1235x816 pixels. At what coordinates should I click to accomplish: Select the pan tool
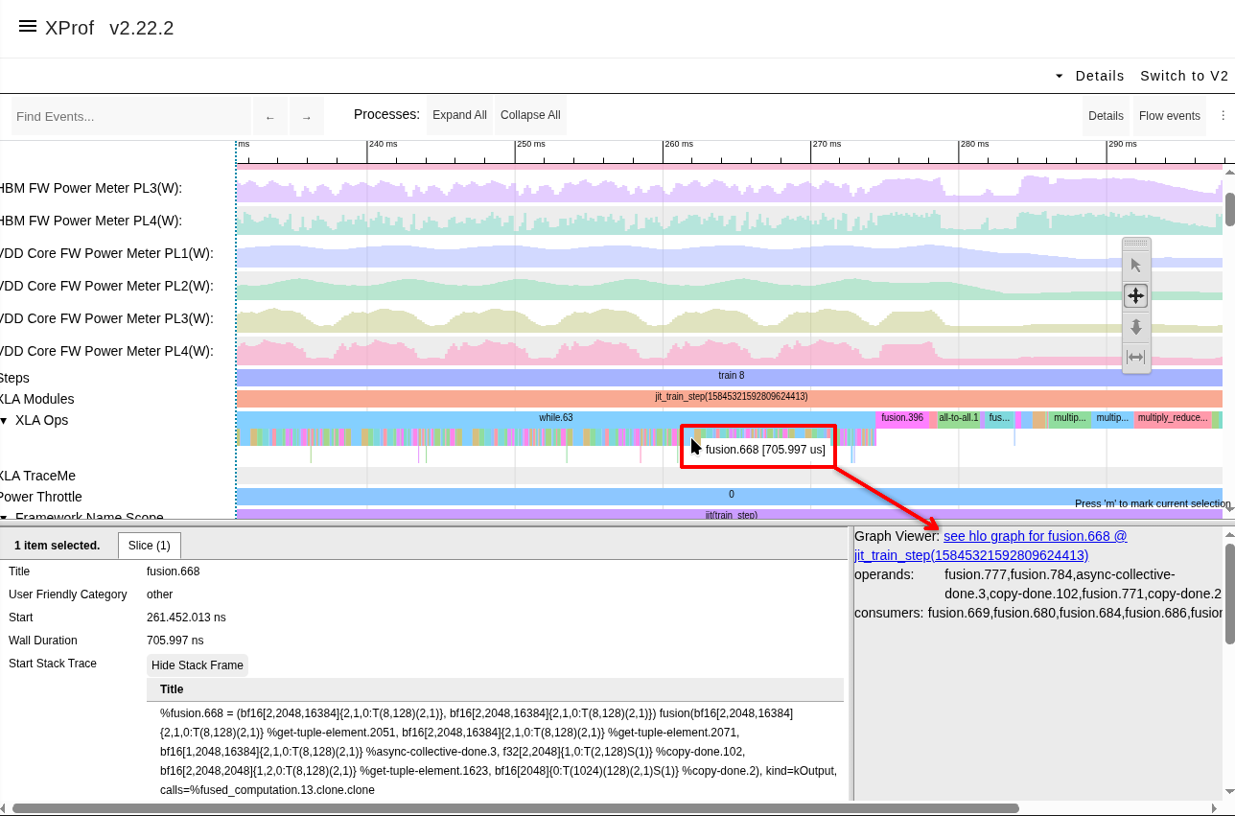pyautogui.click(x=1136, y=295)
